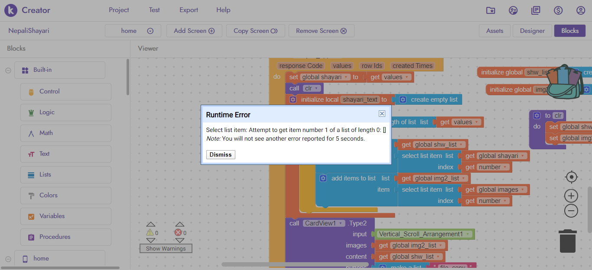Select the Text blocks drawer
Viewport: 592px width, 270px height.
[x=66, y=154]
